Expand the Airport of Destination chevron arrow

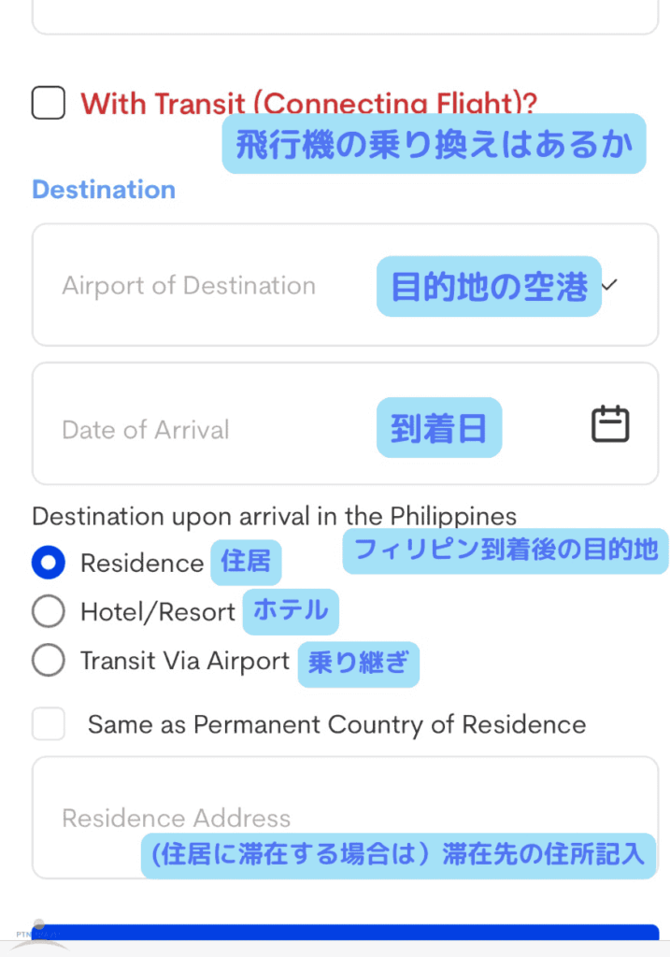click(x=610, y=285)
